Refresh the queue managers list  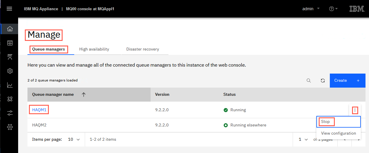323,81
